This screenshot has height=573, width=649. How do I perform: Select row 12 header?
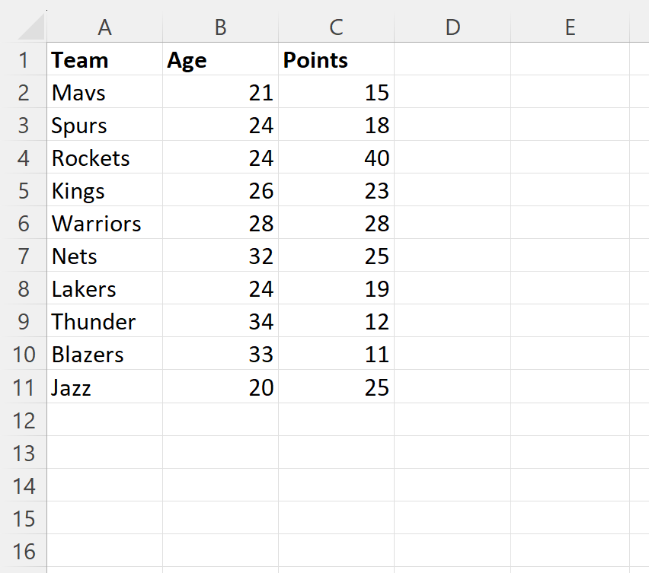[24, 419]
